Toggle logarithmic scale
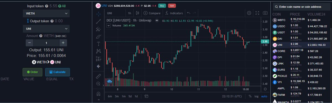The height and width of the screenshot is (103, 332). click(x=256, y=96)
